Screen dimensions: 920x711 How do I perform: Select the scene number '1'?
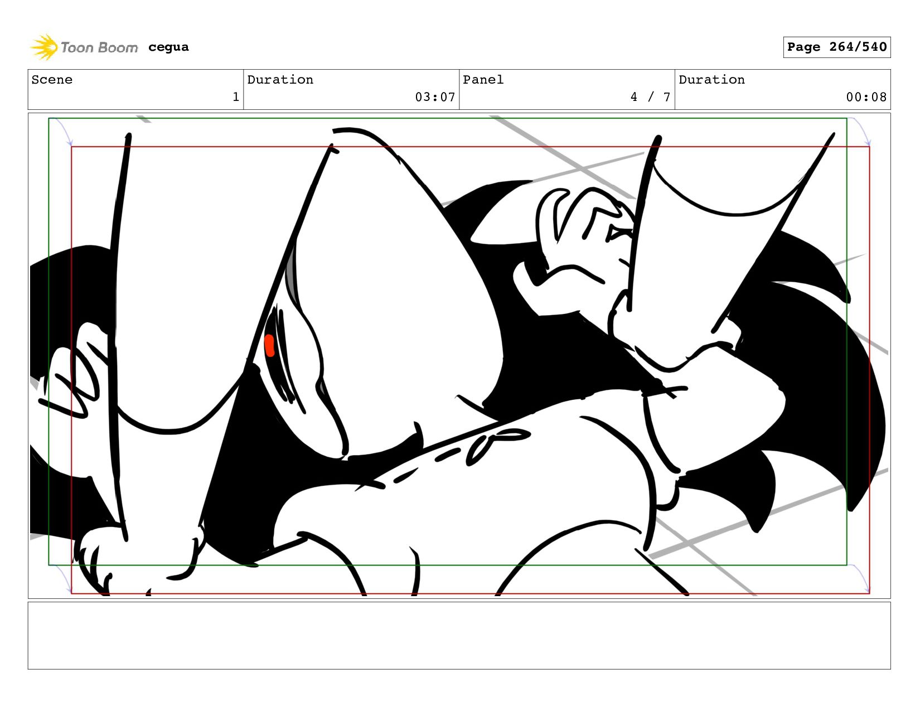click(236, 97)
